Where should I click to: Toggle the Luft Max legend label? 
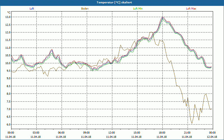pyautogui.click(x=191, y=9)
